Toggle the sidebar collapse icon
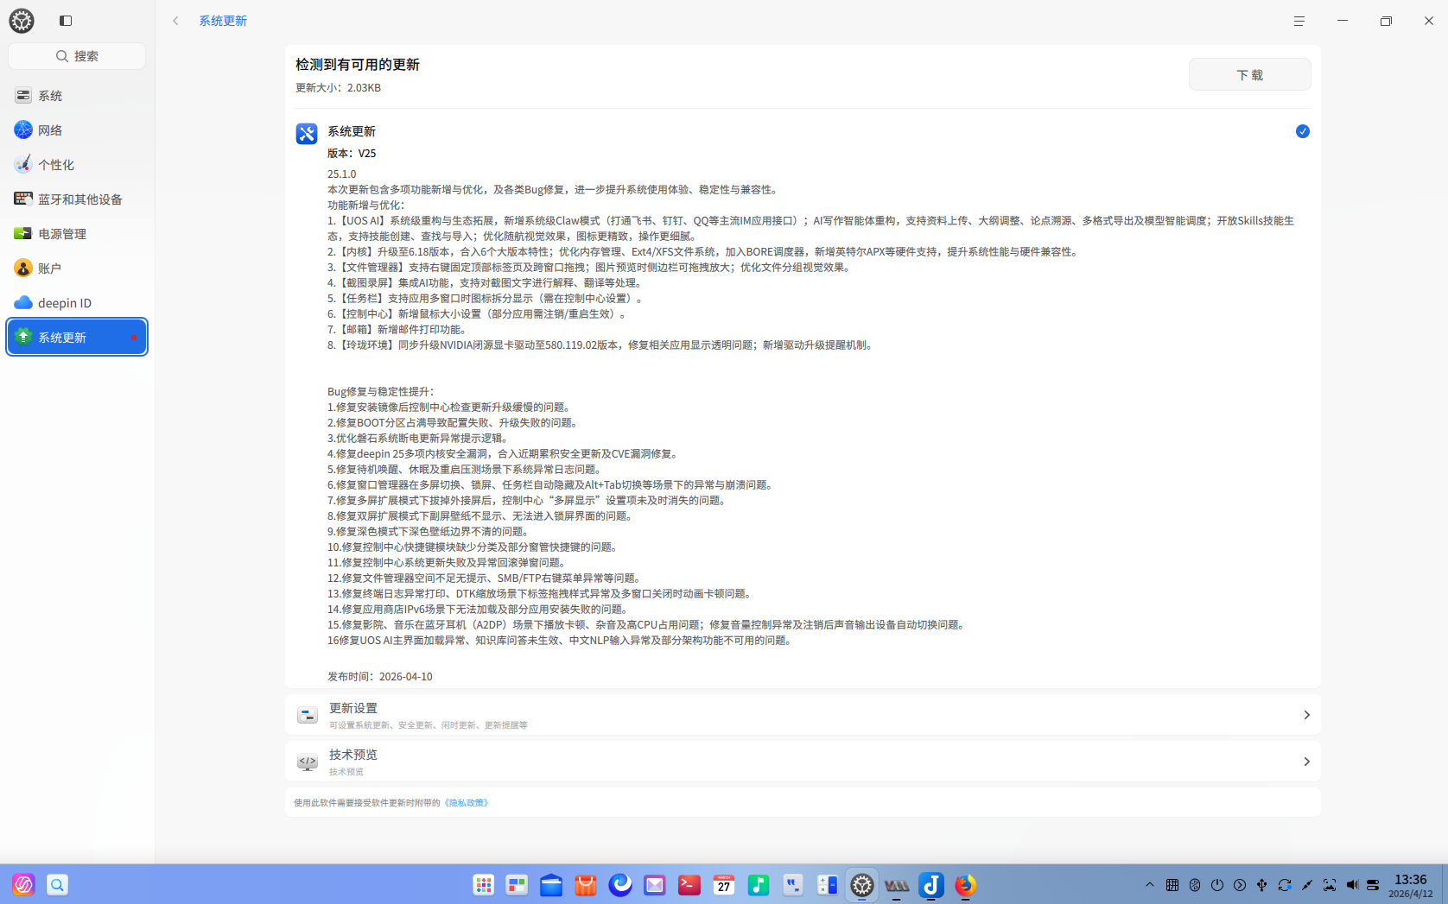 click(x=66, y=21)
